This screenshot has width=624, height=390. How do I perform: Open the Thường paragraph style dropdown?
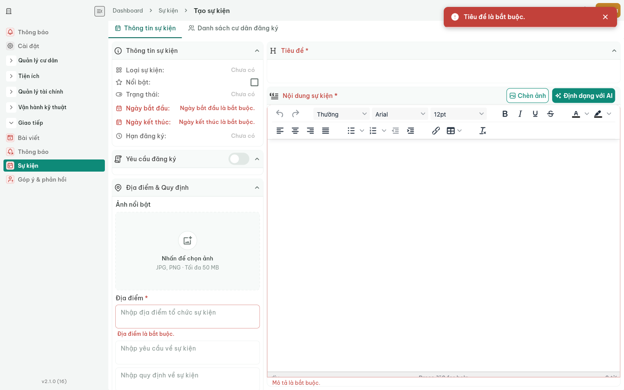pos(341,114)
